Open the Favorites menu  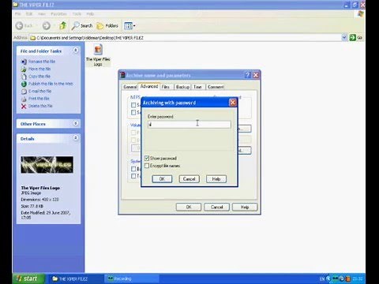coord(58,13)
